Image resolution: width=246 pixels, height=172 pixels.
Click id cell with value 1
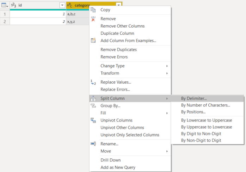[38, 14]
